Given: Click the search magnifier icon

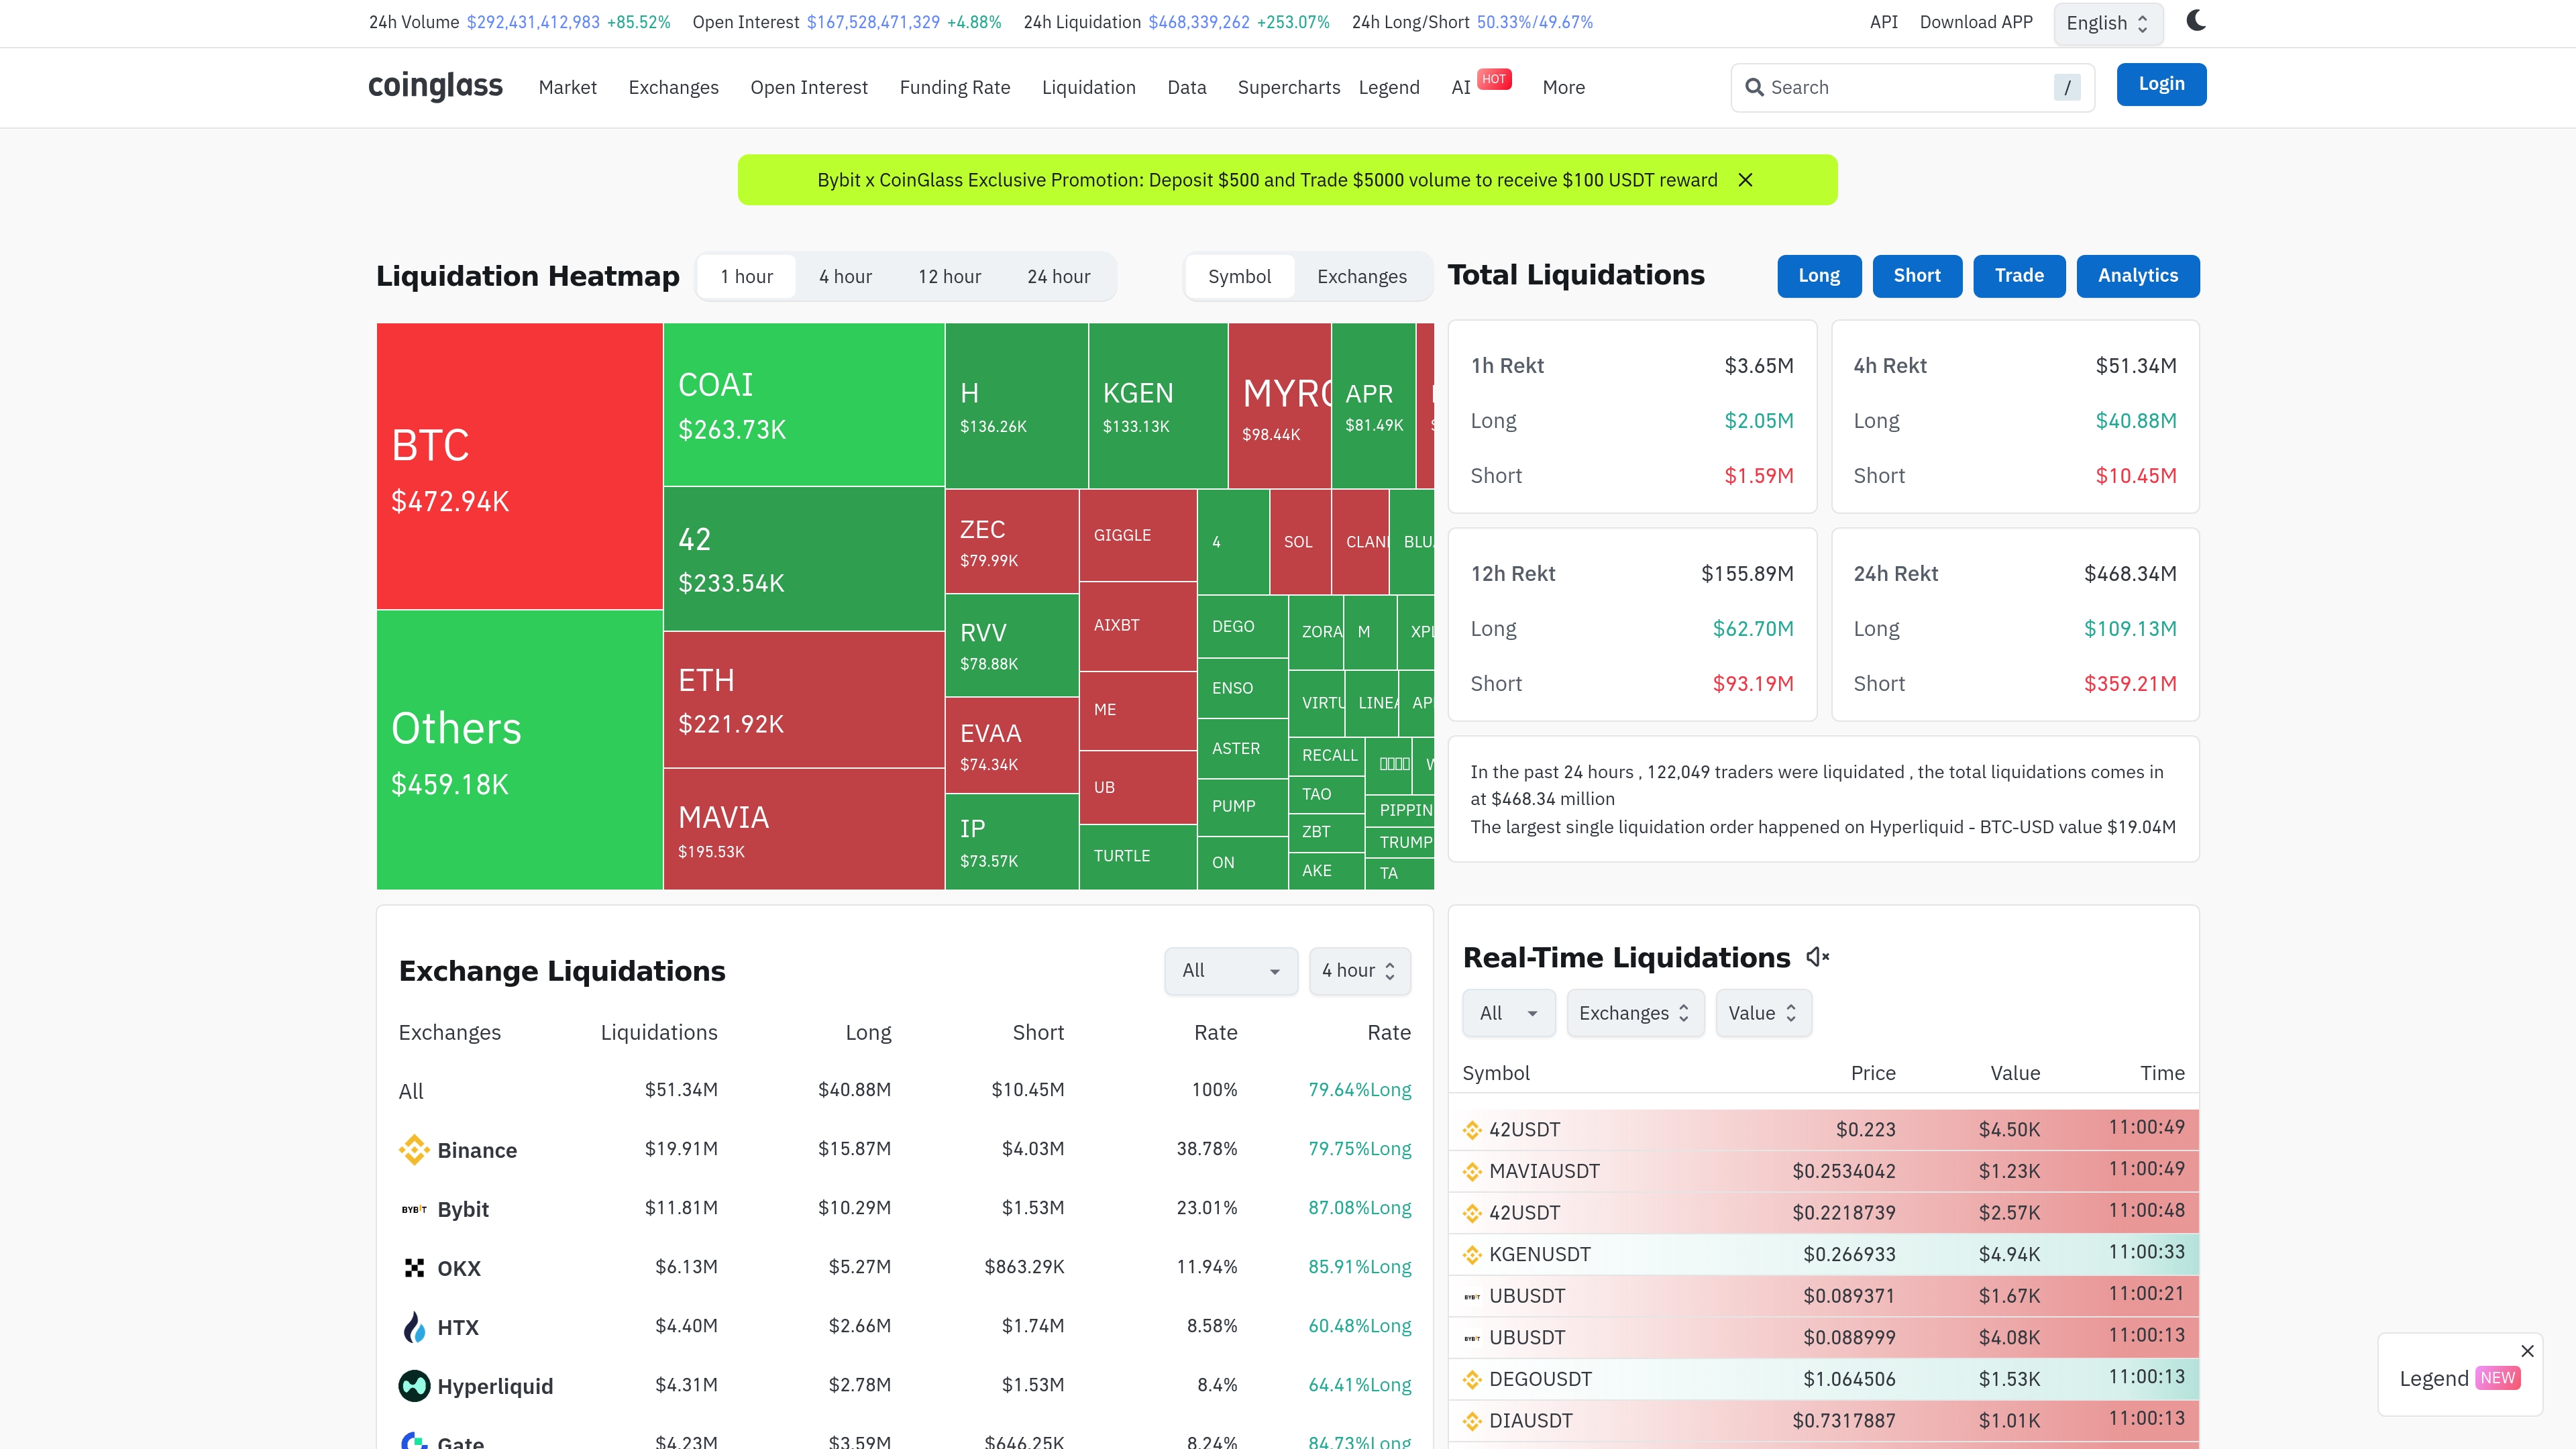Looking at the screenshot, I should pos(1754,87).
